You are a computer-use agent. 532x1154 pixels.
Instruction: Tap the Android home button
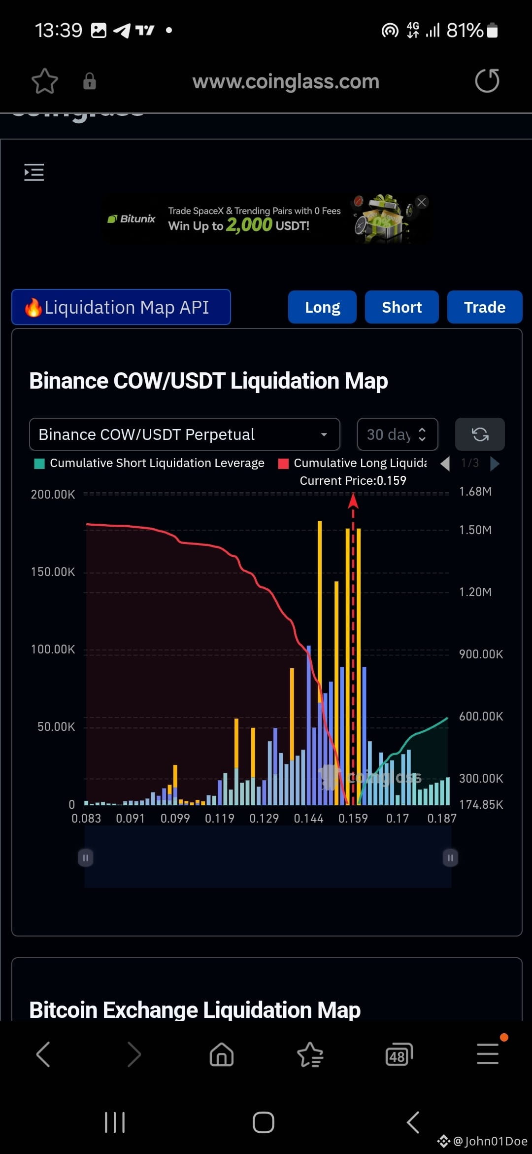pos(264,1122)
